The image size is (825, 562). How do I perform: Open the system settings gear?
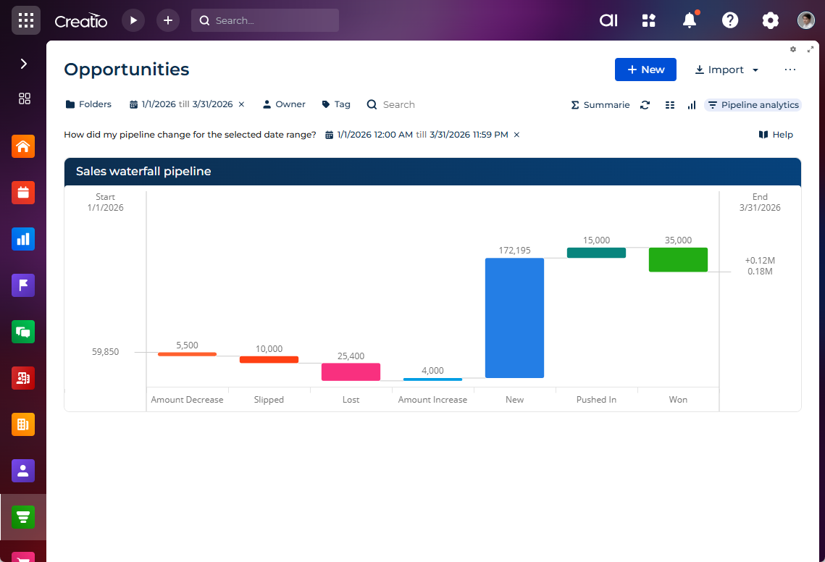coord(771,20)
